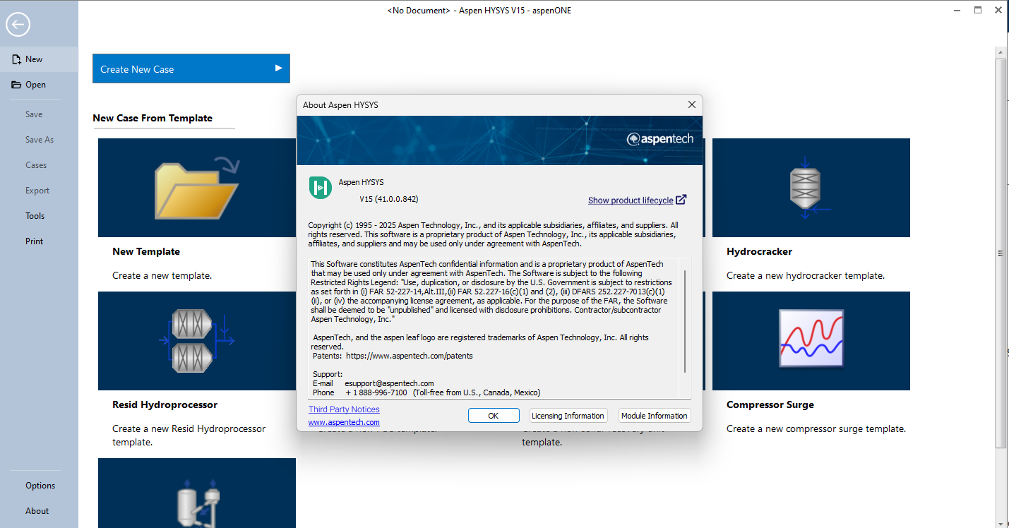Click the New Template title text
1009x528 pixels.
tap(146, 251)
